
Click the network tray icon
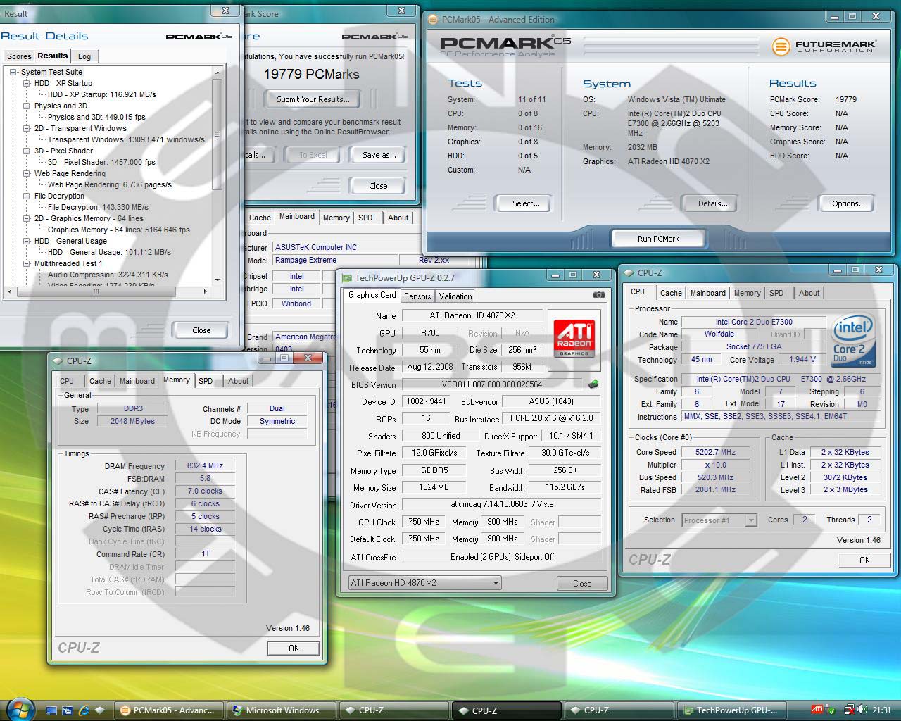click(850, 710)
